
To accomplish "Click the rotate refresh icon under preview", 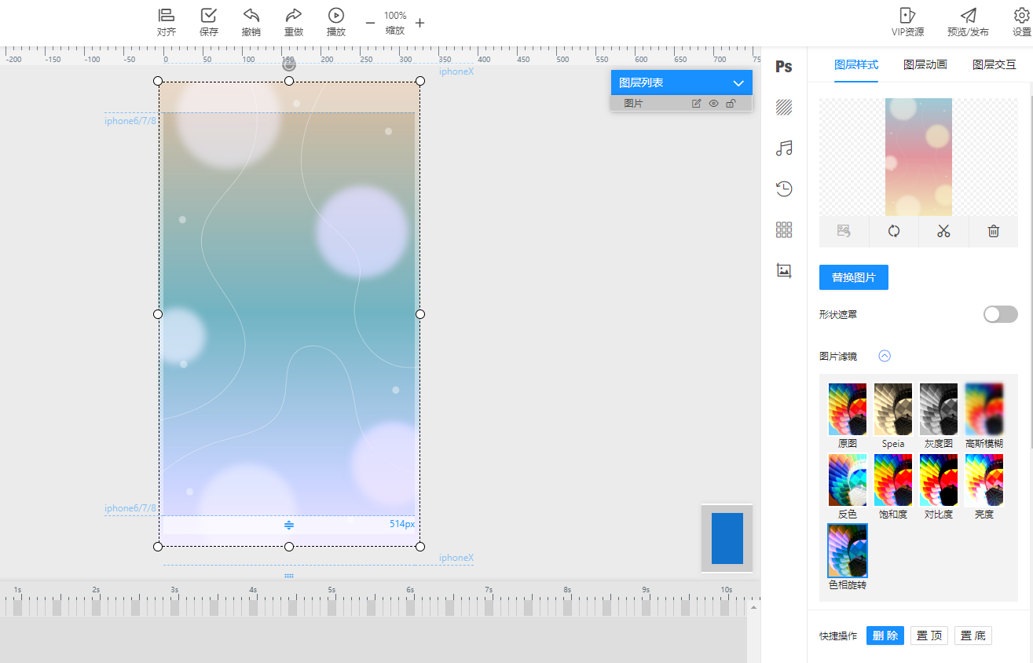I will (893, 231).
